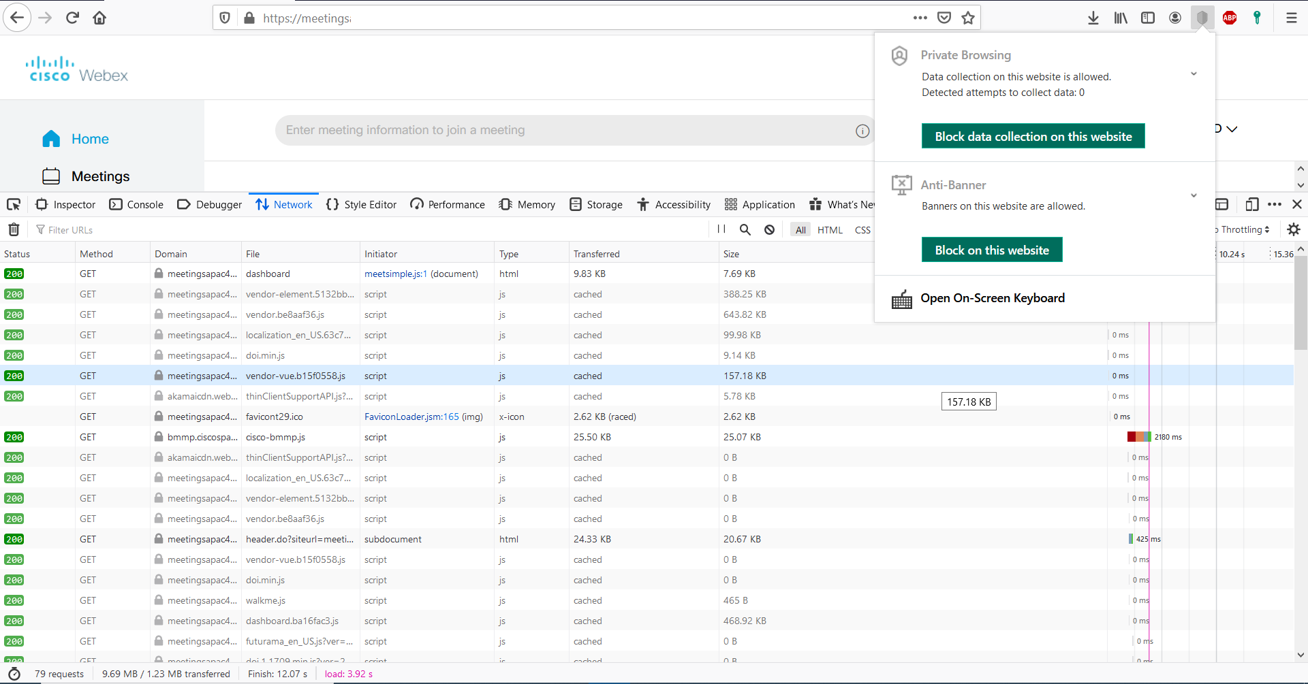Click the element picker icon in devtools

point(14,204)
